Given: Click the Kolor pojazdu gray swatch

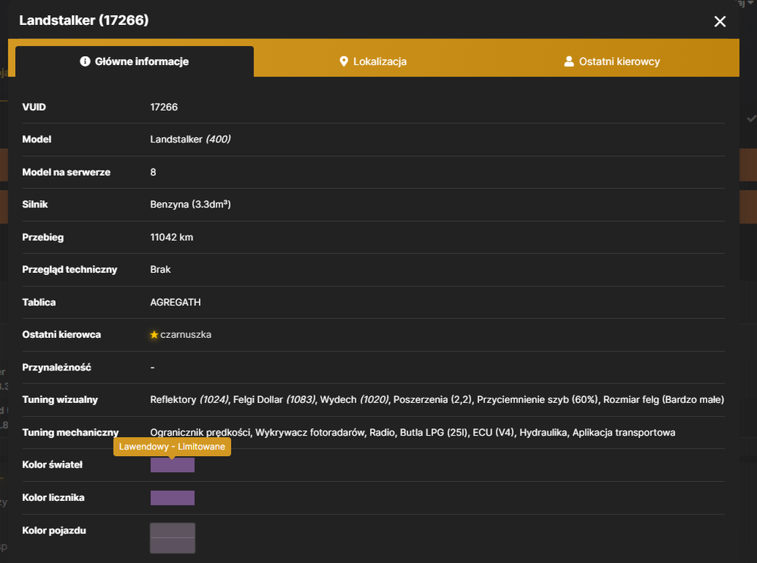Looking at the screenshot, I should pyautogui.click(x=173, y=538).
